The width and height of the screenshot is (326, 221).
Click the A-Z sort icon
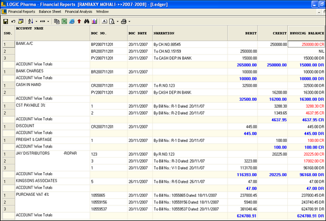31,21
